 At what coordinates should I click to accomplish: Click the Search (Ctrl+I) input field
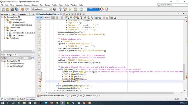(174, 5)
